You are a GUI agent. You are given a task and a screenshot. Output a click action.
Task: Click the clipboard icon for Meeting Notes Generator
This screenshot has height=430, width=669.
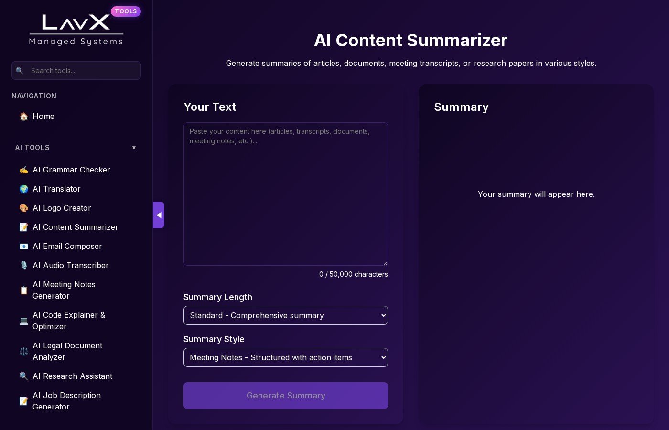click(23, 290)
